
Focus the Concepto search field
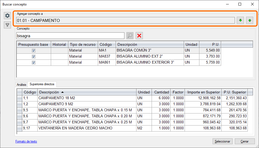[70, 36]
